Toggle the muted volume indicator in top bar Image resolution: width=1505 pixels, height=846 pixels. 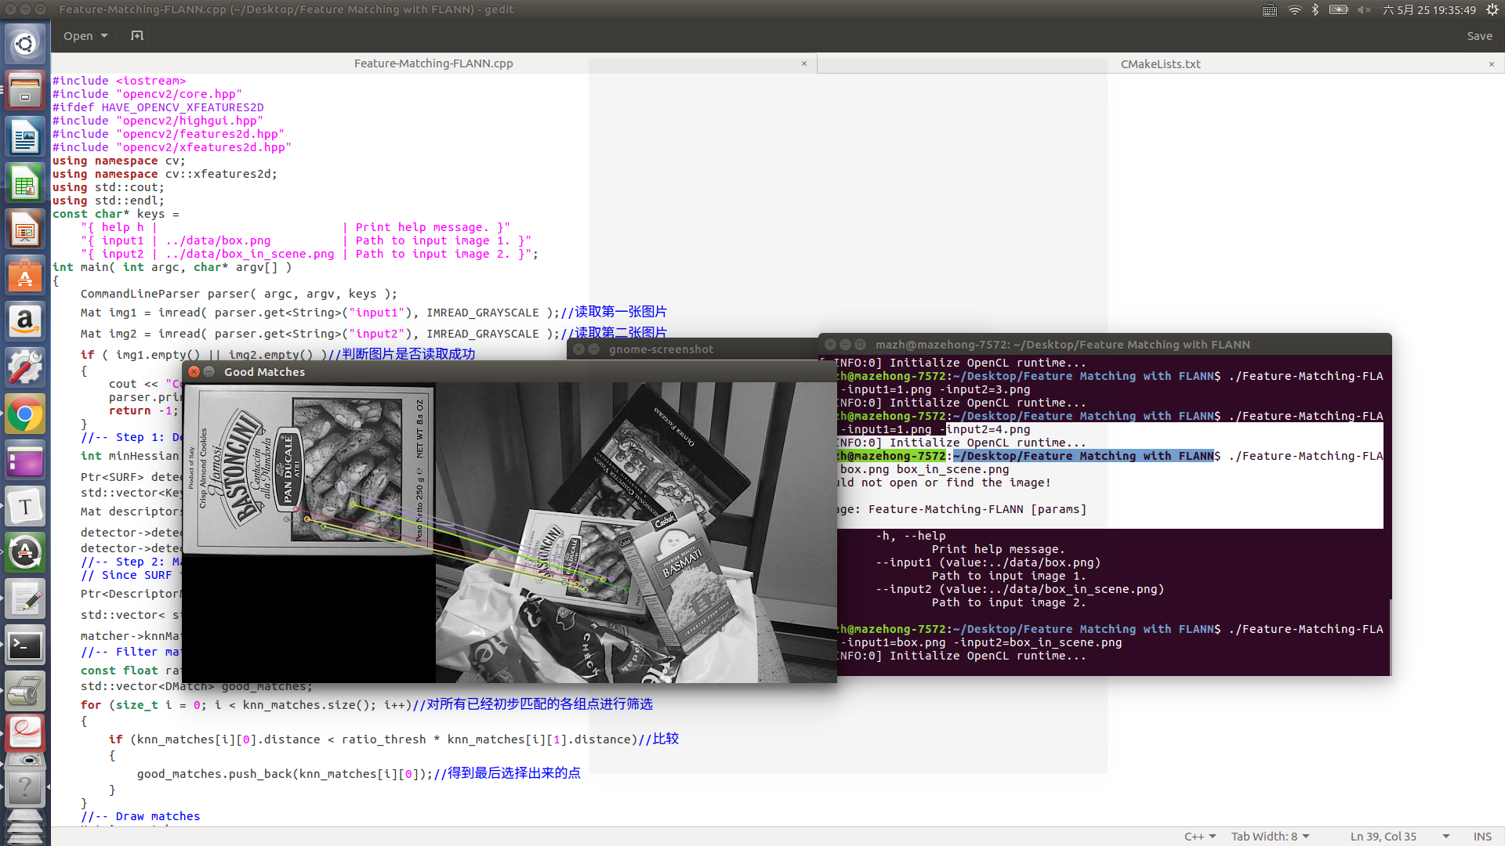pyautogui.click(x=1364, y=10)
